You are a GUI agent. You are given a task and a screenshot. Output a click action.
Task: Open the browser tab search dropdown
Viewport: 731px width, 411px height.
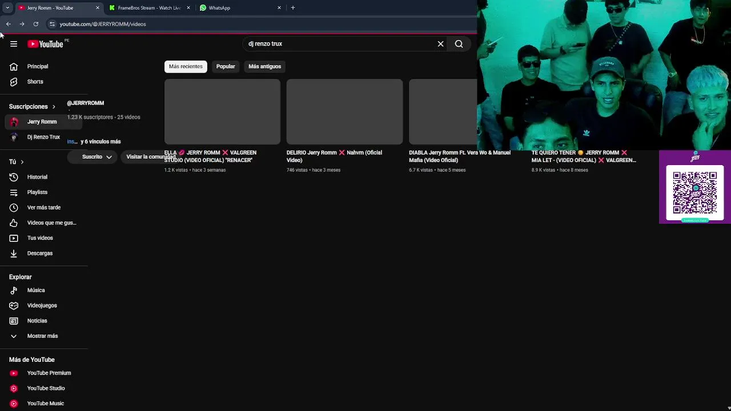7,7
